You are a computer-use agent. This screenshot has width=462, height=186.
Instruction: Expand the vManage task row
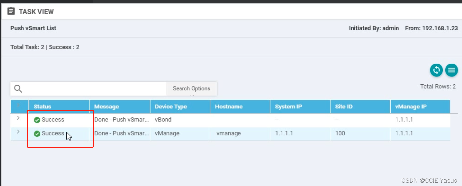tap(18, 131)
